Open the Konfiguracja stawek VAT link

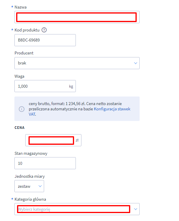tap(80, 112)
